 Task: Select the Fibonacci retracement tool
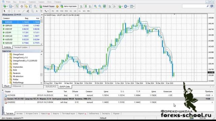pyautogui.click(x=32, y=11)
